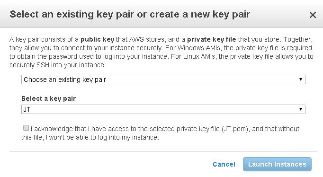Click the arrow of the key pair option combo box
This screenshot has height=177, width=323.
point(301,80)
